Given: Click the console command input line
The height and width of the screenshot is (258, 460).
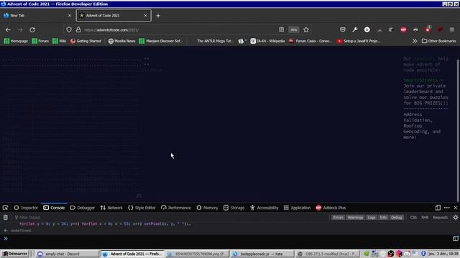Looking at the screenshot, I should coord(230,239).
